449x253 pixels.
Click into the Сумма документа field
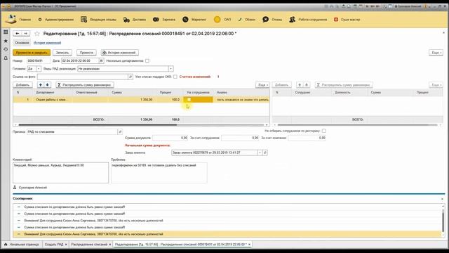(170, 138)
